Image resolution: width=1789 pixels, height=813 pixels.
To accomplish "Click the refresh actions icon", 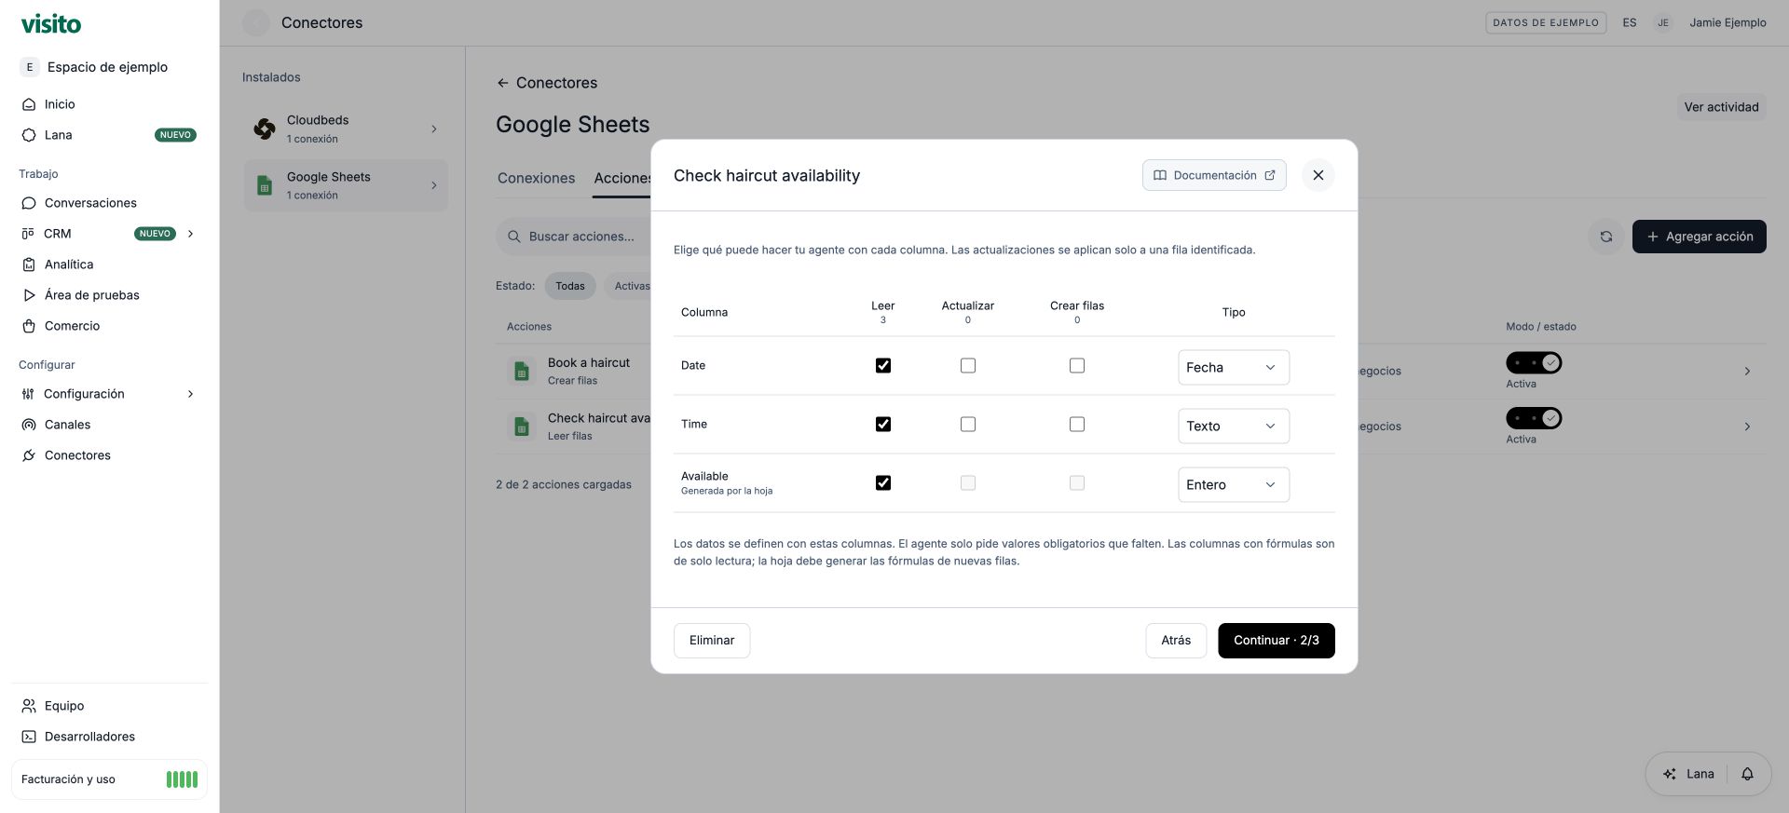I will [1605, 237].
